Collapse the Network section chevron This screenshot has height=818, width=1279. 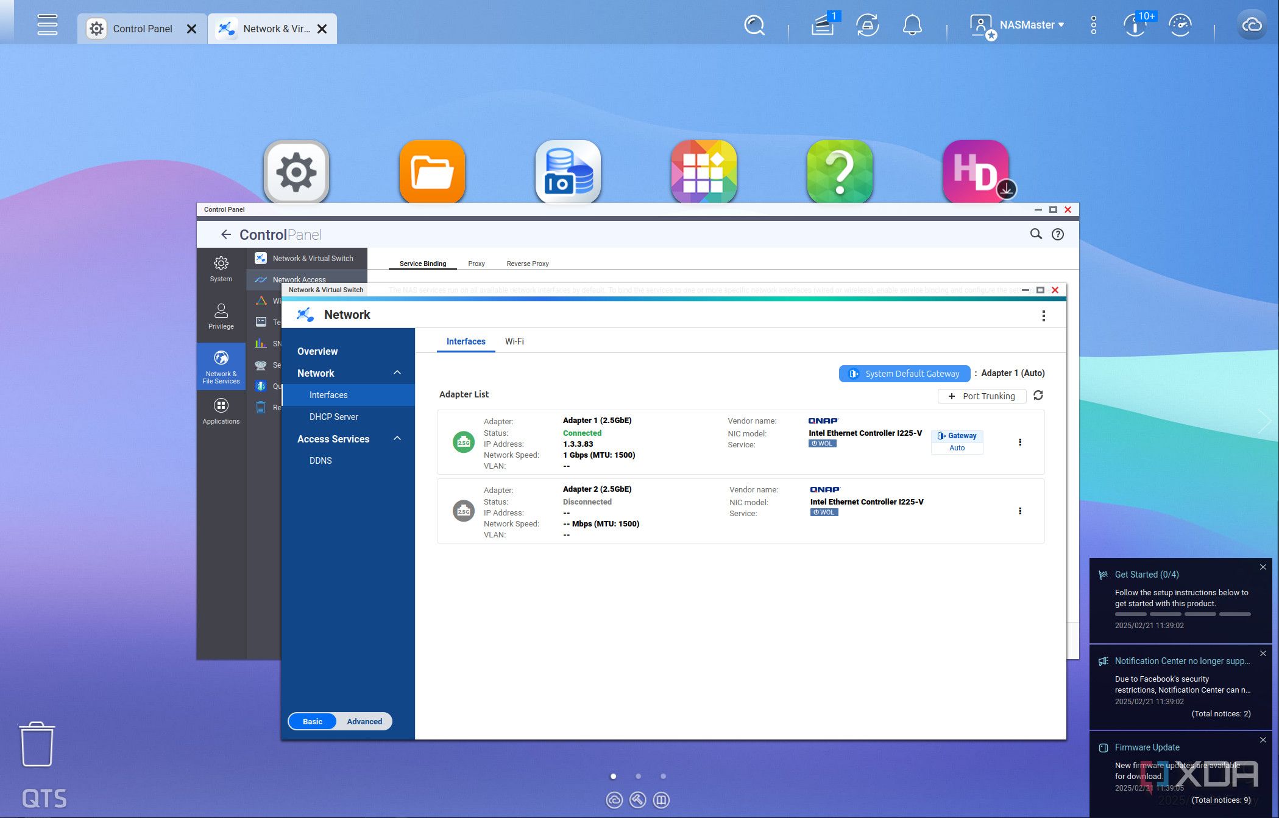point(397,372)
